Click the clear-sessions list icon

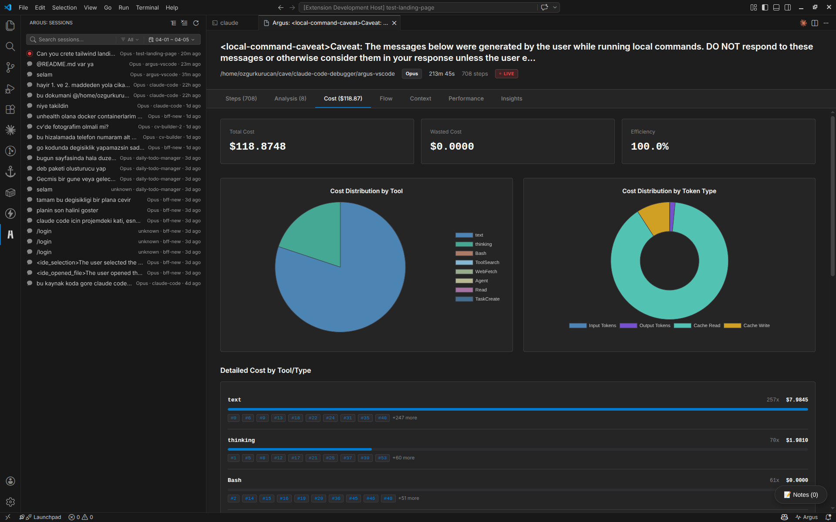(185, 23)
